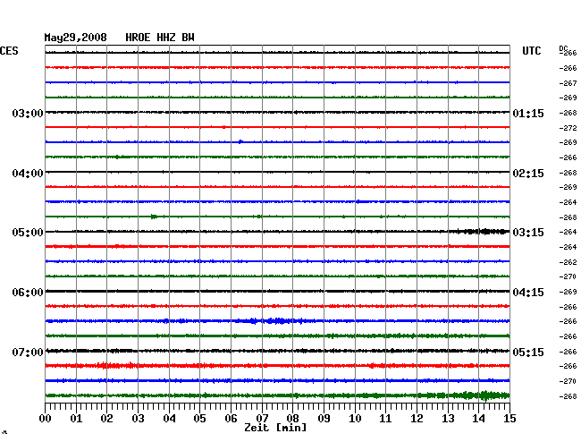Click minute tick label 12
Screen dimensions: 581x442
(x=417, y=419)
